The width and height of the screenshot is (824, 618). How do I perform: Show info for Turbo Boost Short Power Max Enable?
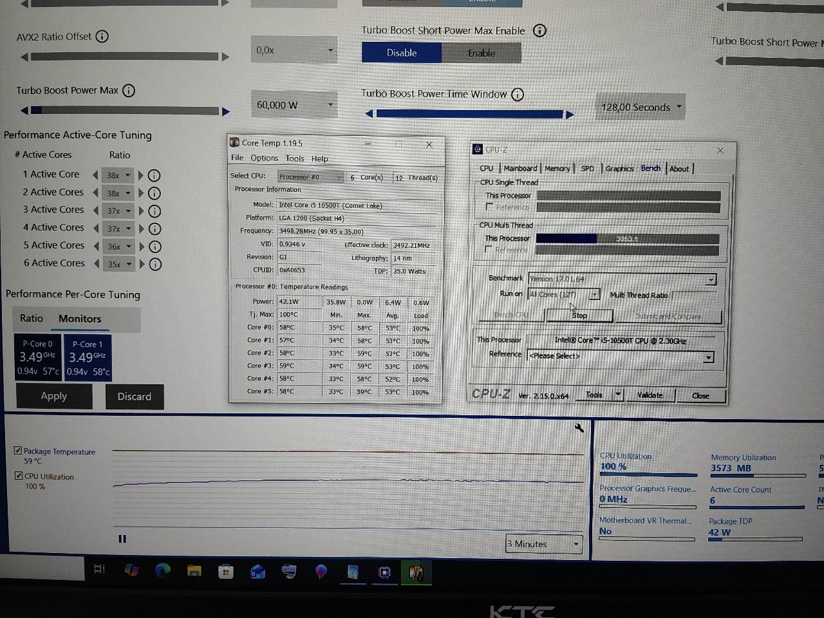click(x=539, y=30)
